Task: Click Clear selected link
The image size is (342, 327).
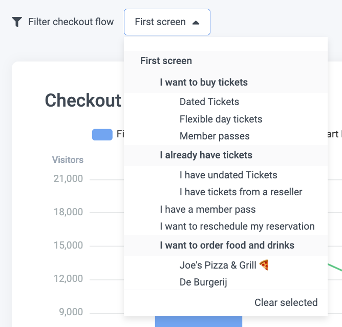Action: pos(286,302)
